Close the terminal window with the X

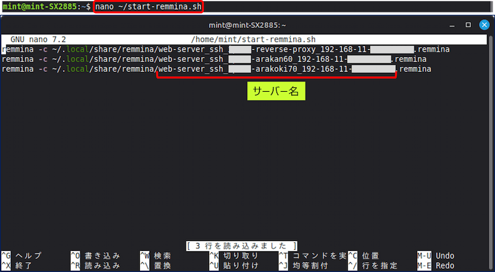point(484,25)
